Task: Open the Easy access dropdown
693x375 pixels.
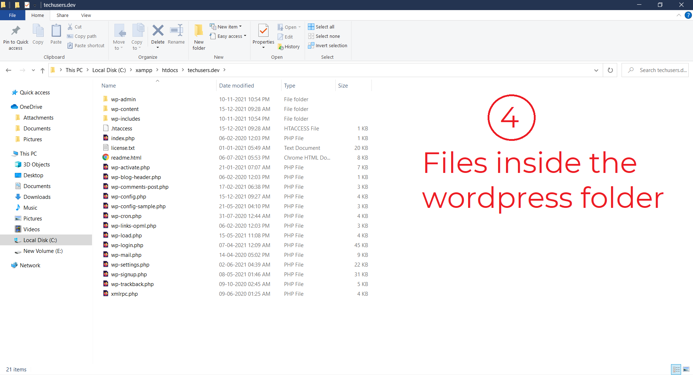Action: tap(228, 36)
